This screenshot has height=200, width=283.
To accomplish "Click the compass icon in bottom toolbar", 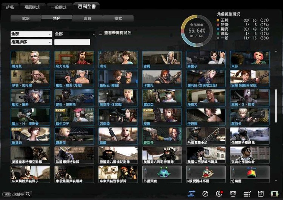I will 205,194.
